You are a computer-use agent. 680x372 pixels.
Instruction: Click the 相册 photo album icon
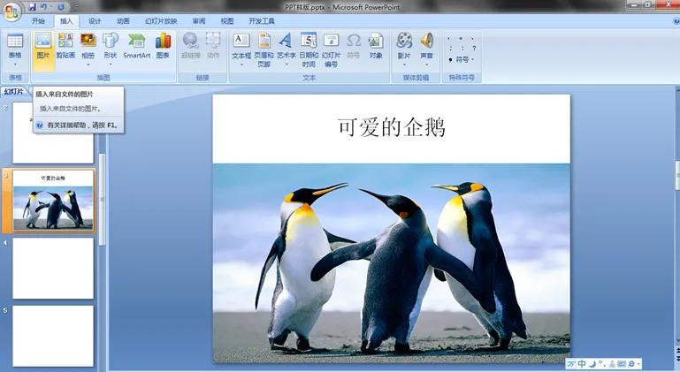88,41
